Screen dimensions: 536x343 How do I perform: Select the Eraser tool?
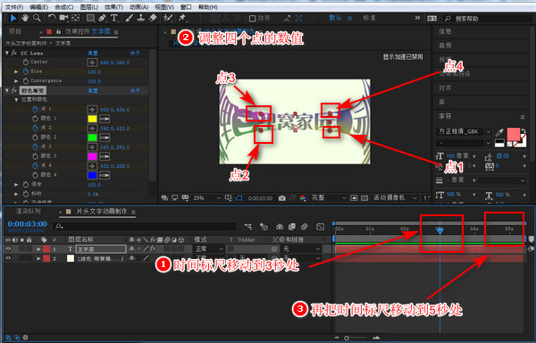click(153, 18)
